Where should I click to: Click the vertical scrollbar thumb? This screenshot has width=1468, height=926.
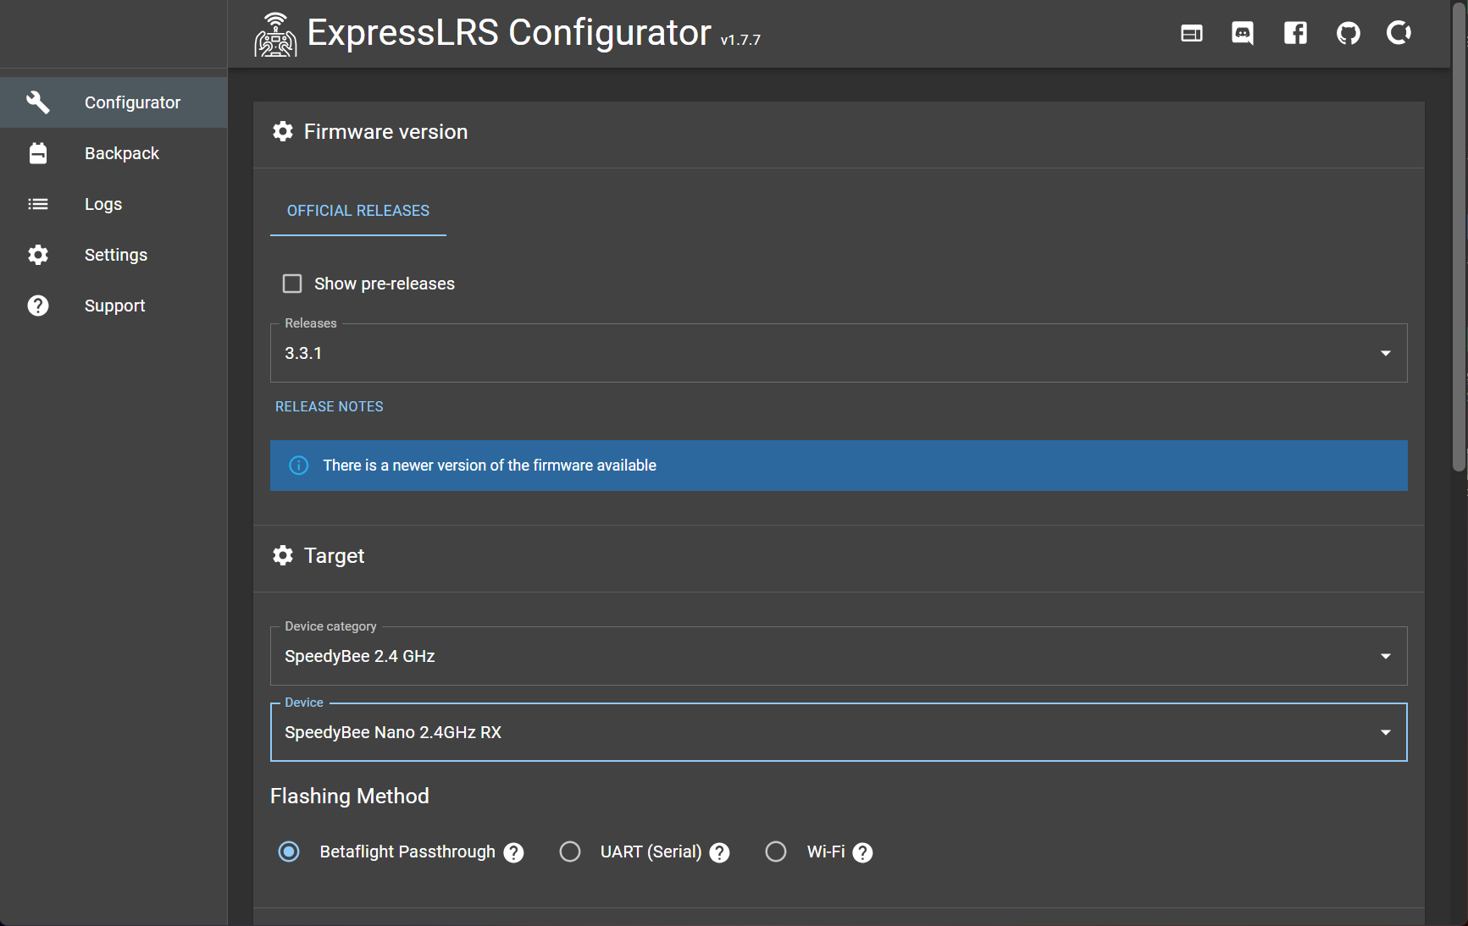1459,237
